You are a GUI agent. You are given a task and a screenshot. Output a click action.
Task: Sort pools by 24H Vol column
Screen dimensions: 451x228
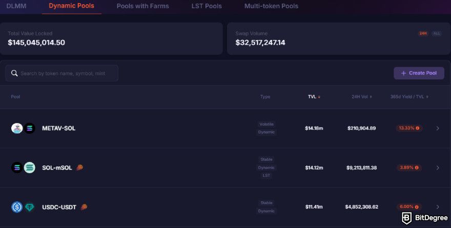(x=361, y=97)
